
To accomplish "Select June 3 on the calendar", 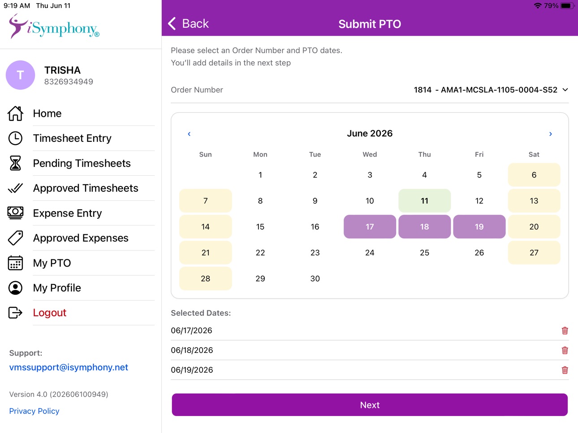I will click(370, 175).
